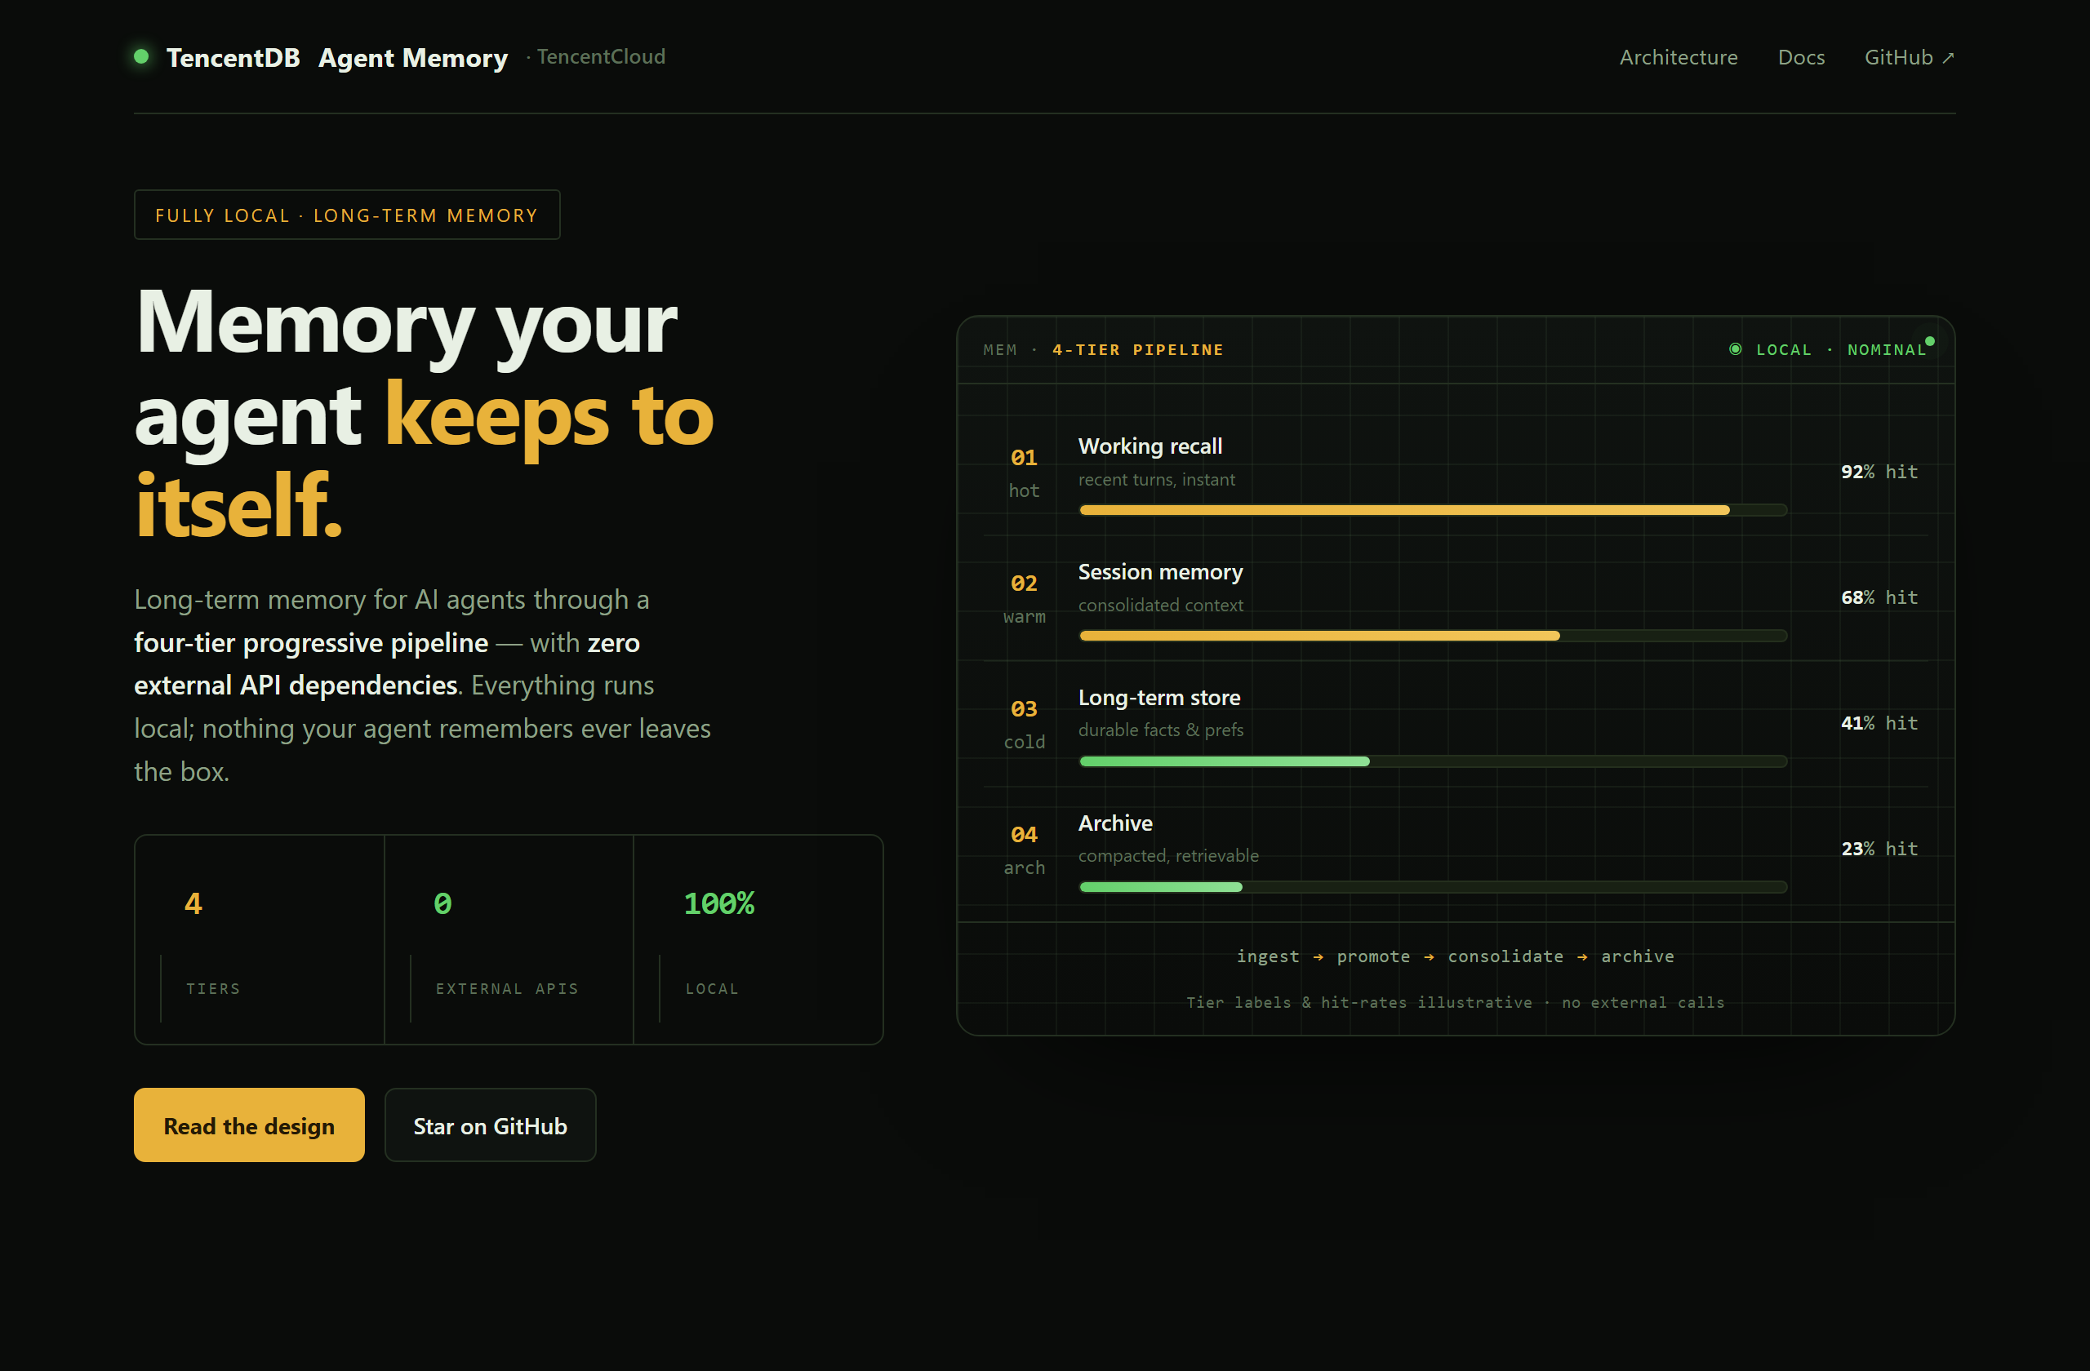Click the word archive in pipeline flow
The width and height of the screenshot is (2090, 1371).
(x=1637, y=956)
